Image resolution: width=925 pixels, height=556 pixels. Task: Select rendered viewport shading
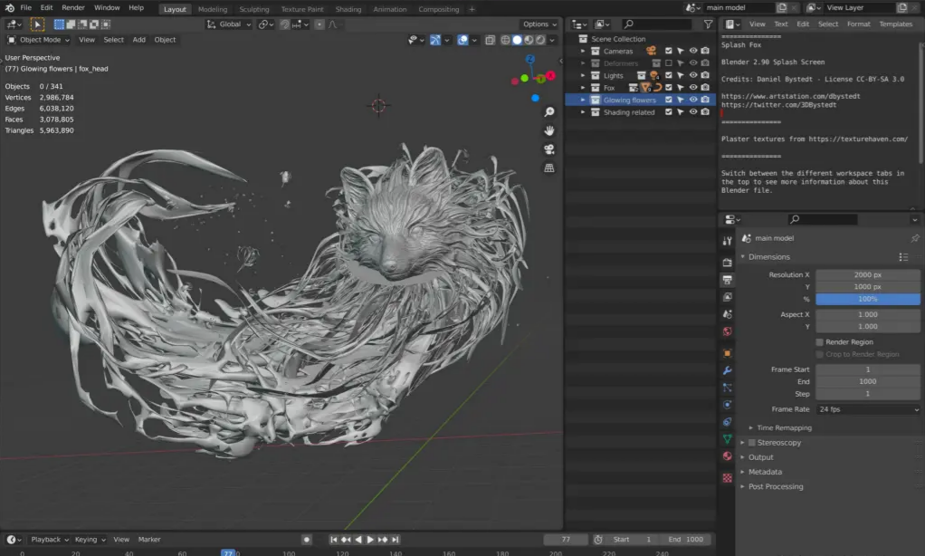point(540,40)
